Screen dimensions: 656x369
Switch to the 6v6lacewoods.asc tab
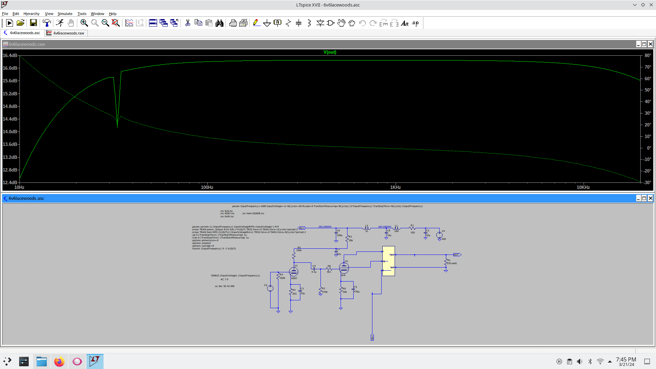(22, 33)
